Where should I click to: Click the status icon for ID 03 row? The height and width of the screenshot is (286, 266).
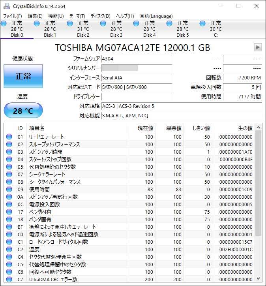tap(9, 152)
